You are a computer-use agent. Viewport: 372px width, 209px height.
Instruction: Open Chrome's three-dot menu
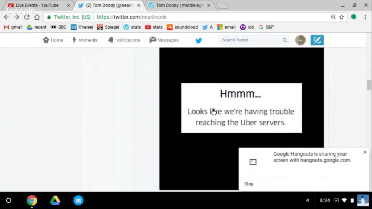tap(365, 17)
